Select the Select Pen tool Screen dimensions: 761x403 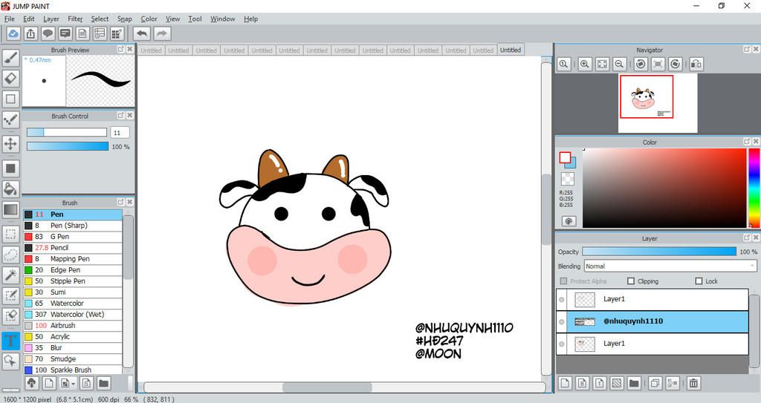[x=10, y=295]
